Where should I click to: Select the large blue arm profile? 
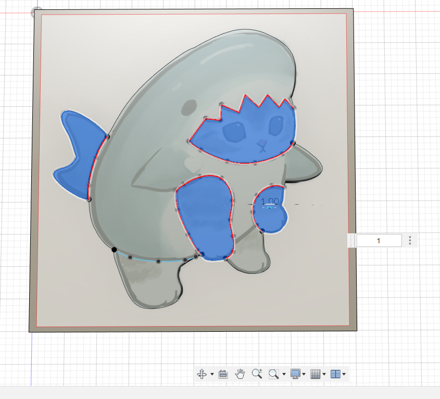coord(206,218)
